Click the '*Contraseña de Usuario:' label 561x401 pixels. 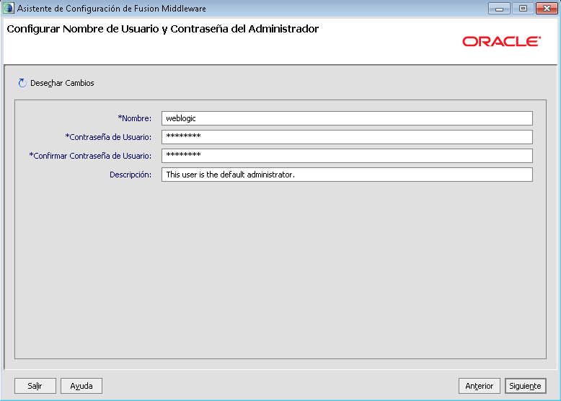(x=108, y=137)
